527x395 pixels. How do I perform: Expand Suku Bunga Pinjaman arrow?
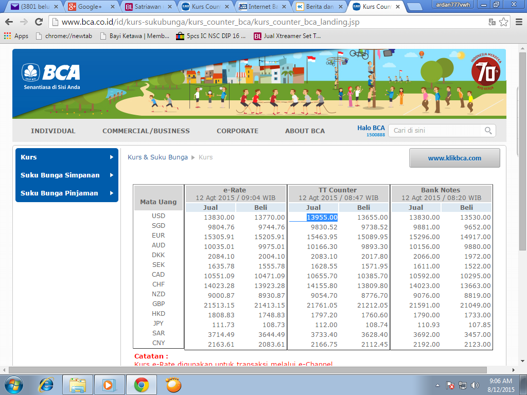click(x=111, y=193)
